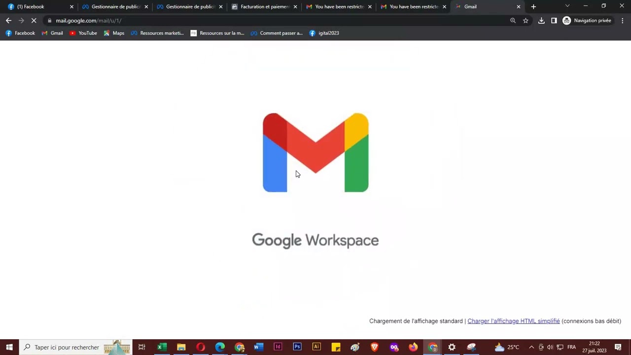Viewport: 631px width, 355px height.
Task: Open File Explorer from taskbar
Action: point(181,347)
